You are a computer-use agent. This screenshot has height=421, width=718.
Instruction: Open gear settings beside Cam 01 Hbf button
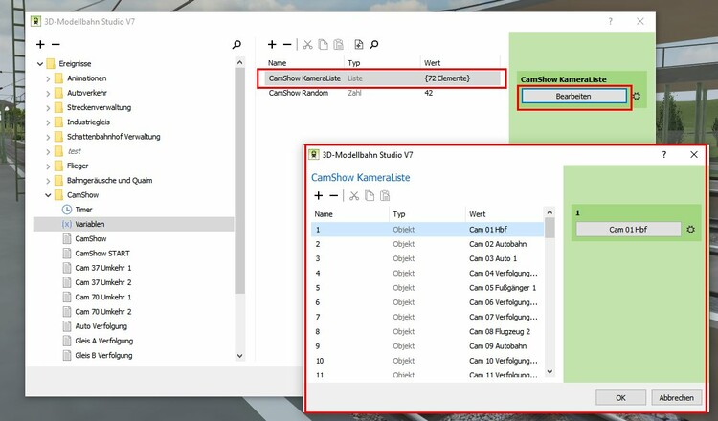[690, 230]
